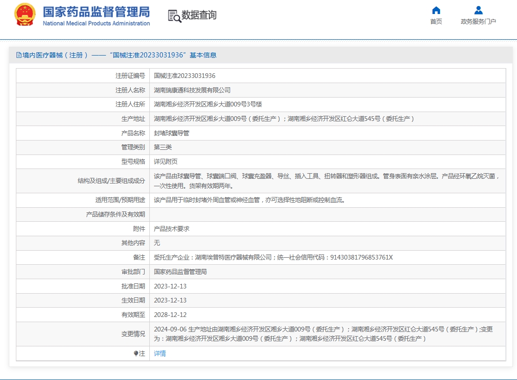This screenshot has height=380, width=517.
Task: Select 详见附页 specification value
Action: coord(166,162)
